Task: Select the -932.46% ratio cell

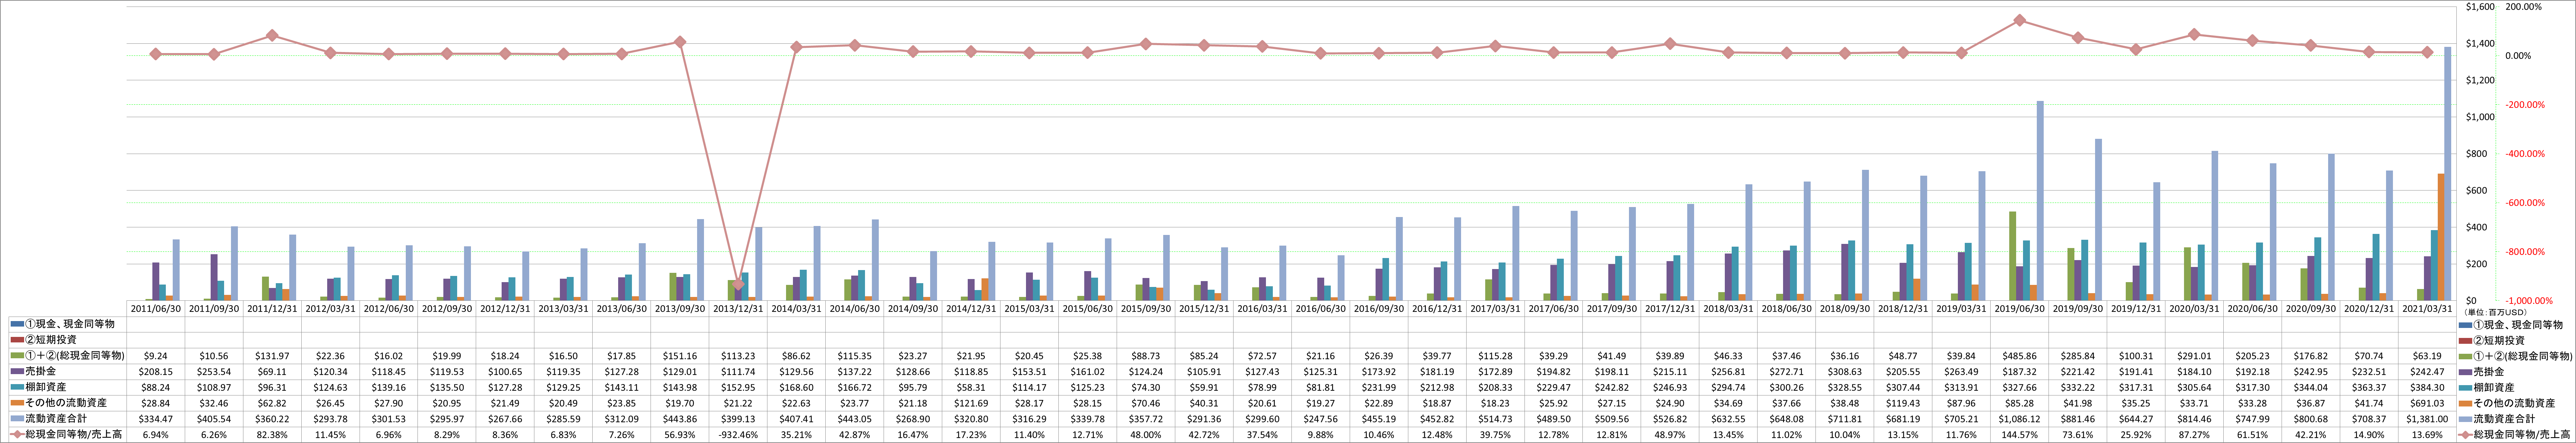Action: click(x=738, y=435)
